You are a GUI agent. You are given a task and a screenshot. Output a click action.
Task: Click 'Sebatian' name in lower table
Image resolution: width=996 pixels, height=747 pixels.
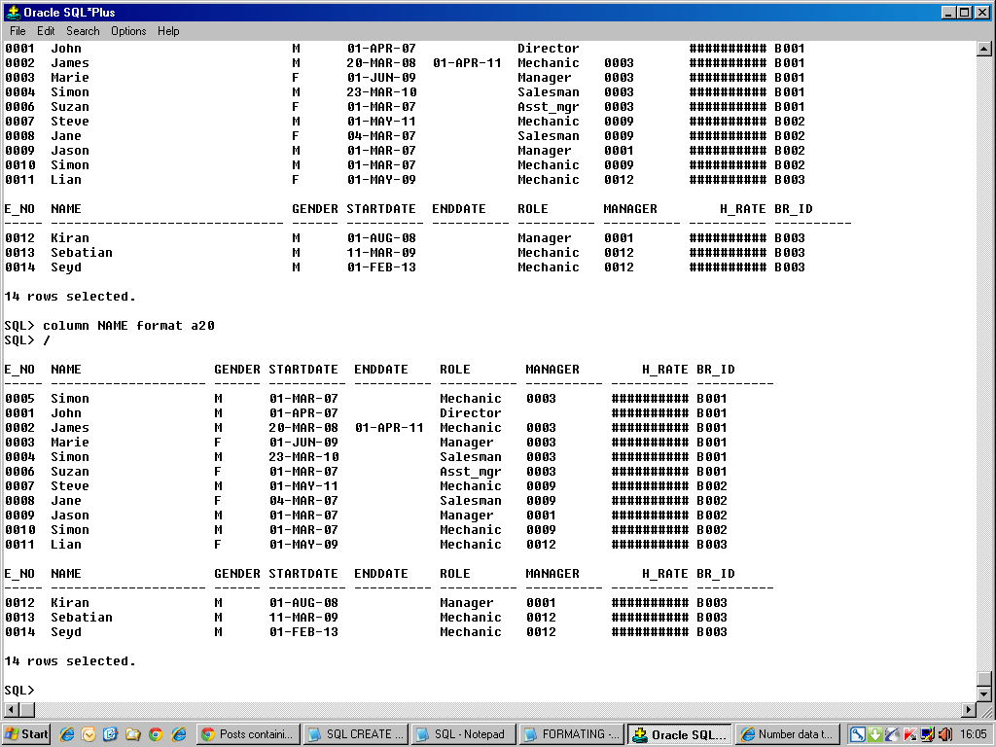82,618
